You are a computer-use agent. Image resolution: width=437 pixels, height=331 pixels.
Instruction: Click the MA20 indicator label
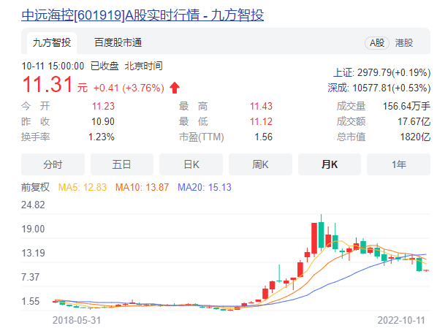coord(205,187)
